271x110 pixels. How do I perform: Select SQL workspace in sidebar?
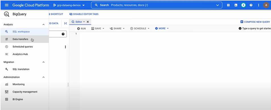(24, 32)
